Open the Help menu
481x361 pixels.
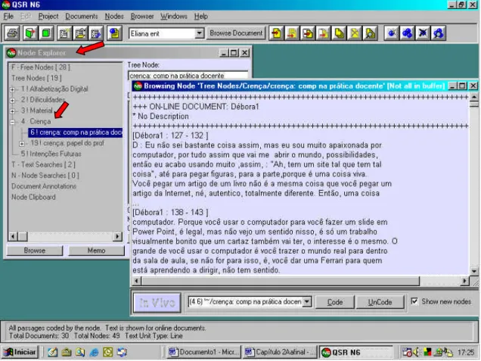pos(201,16)
